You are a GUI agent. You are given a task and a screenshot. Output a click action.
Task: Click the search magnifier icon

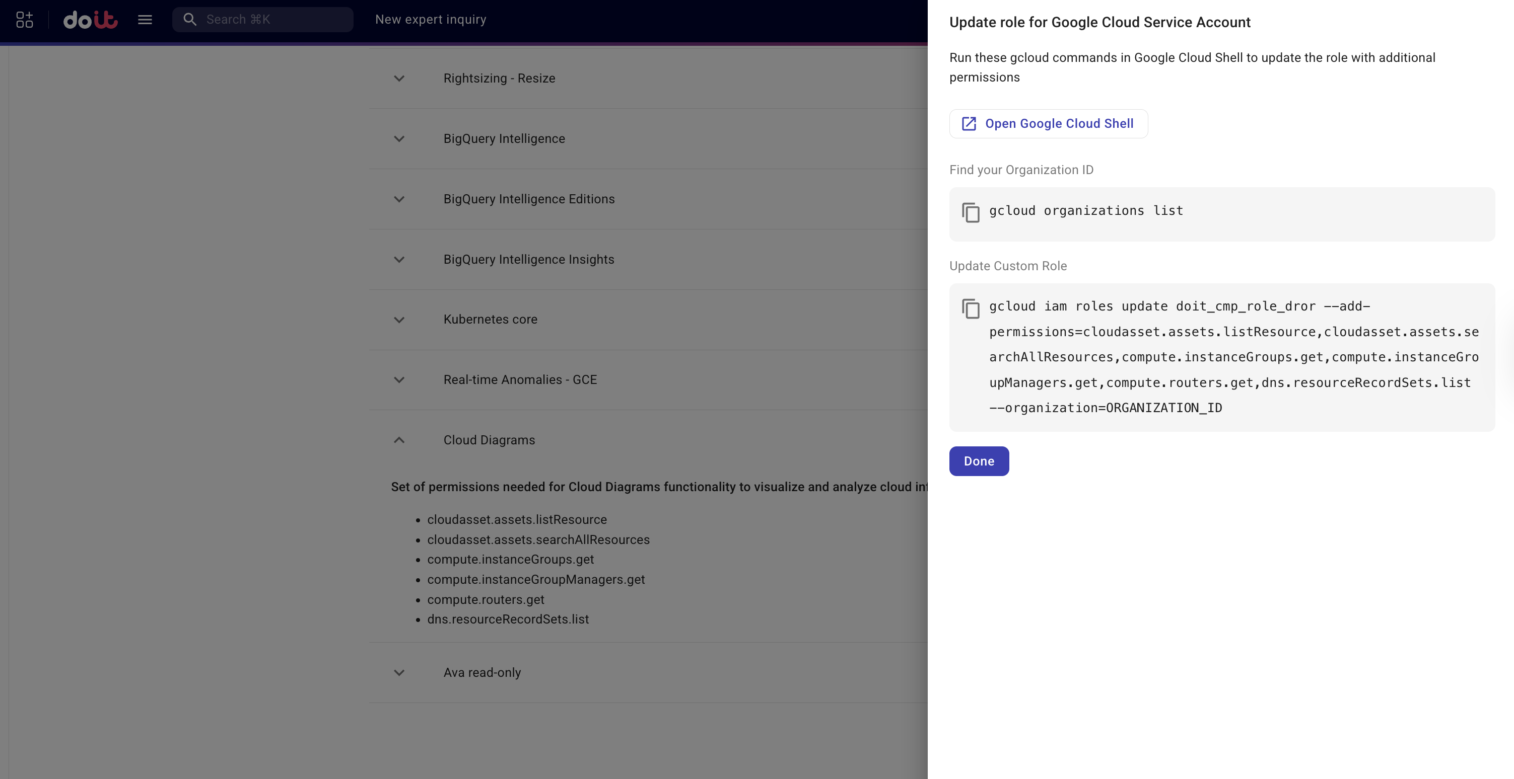189,20
